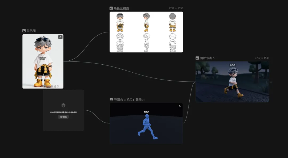Select the three-view character sheet image
The width and height of the screenshot is (288, 158).
(146, 32)
